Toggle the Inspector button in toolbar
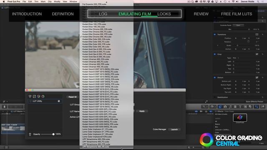 [257, 107]
